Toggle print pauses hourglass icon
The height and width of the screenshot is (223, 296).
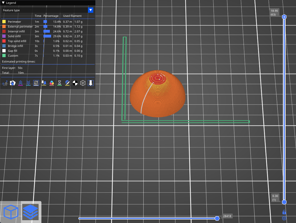click(59, 83)
